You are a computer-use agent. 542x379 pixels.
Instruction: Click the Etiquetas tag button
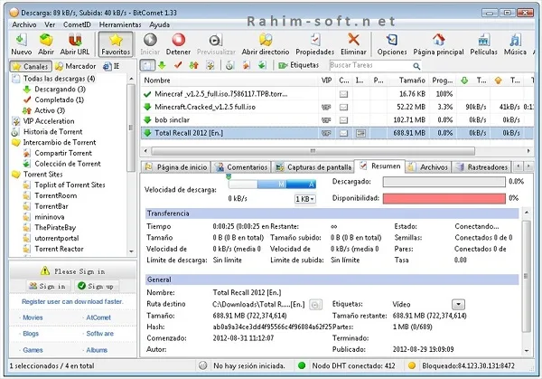(x=299, y=65)
